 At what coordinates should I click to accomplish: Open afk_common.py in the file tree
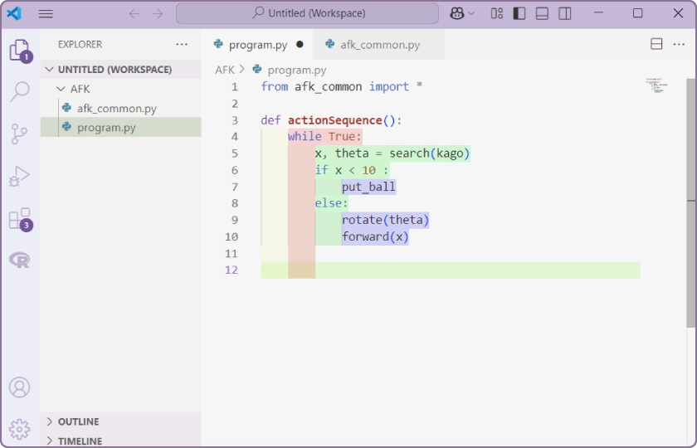[121, 109]
